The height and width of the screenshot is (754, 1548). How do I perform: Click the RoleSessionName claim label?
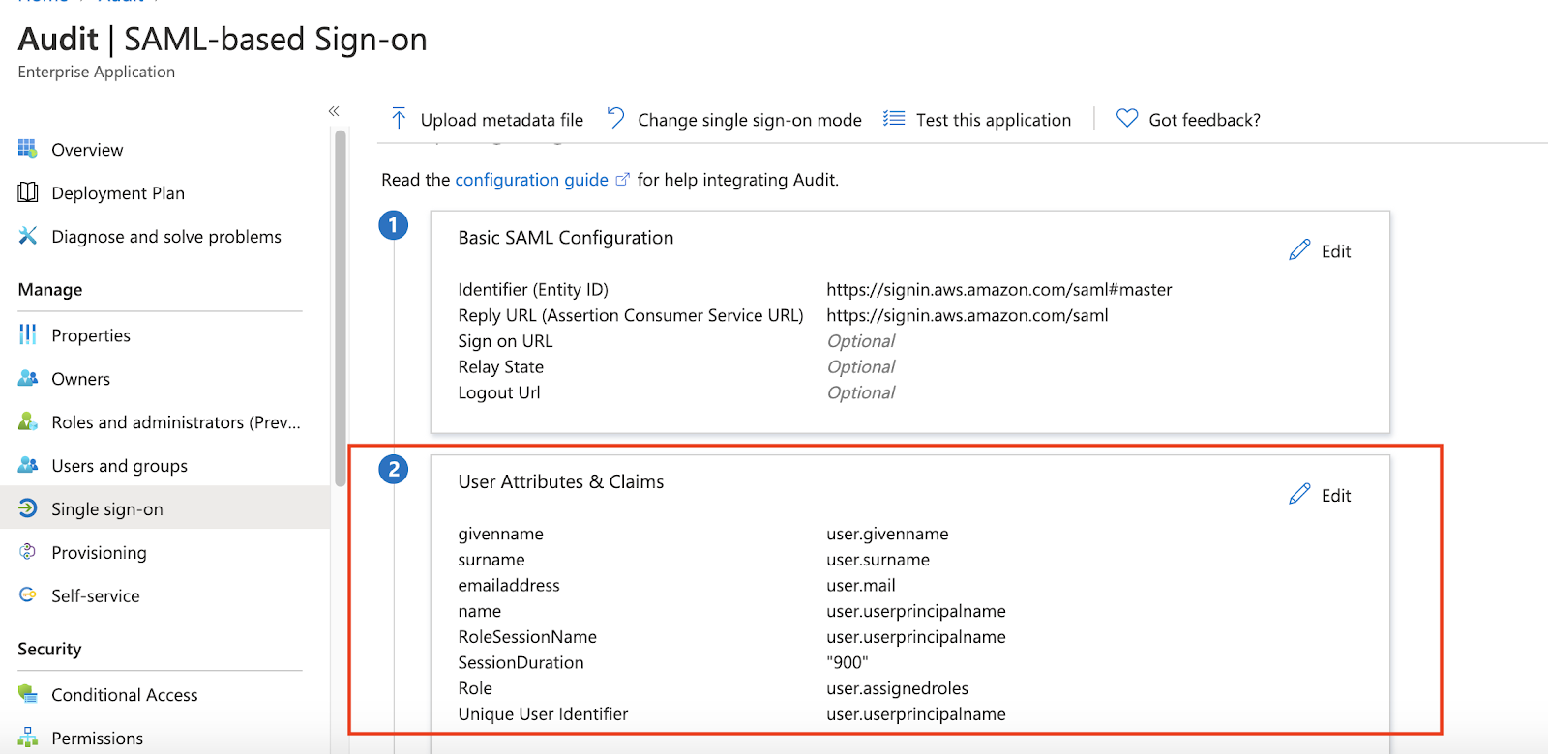527,637
